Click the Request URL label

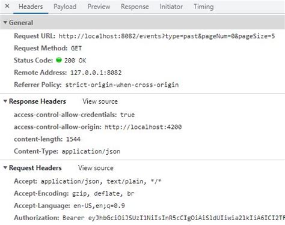[x=35, y=36]
